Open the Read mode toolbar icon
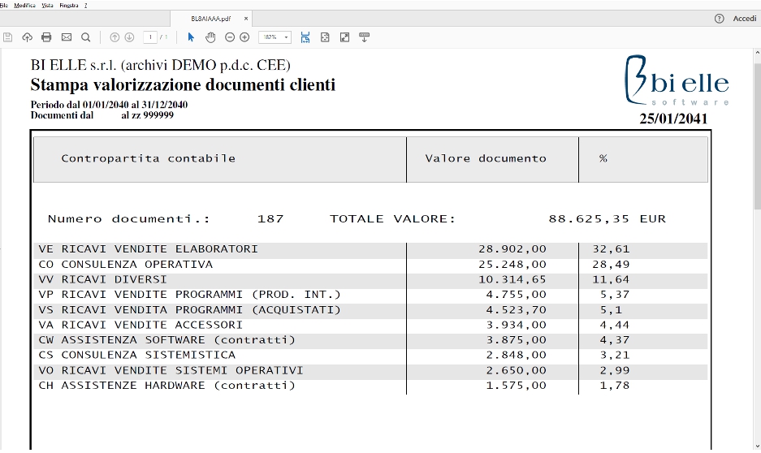This screenshot has width=761, height=453. pyautogui.click(x=365, y=37)
